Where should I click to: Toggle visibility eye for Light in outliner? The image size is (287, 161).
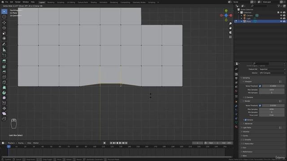click(x=281, y=18)
